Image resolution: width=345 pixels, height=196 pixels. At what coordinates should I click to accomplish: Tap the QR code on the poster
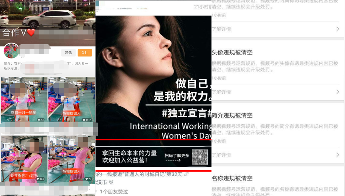coord(200,157)
